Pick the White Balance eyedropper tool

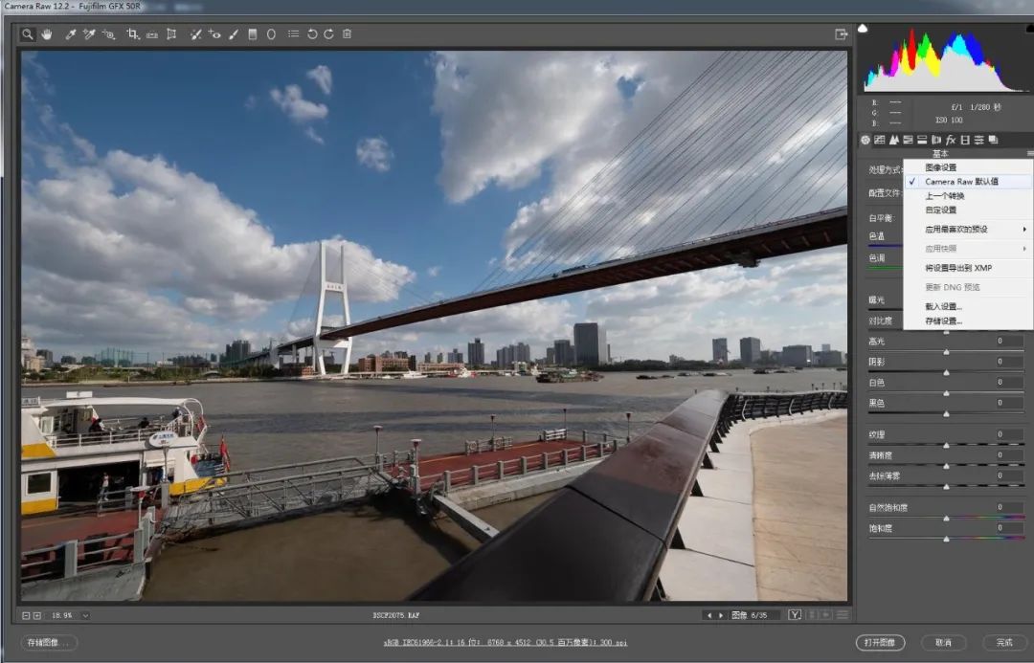(x=70, y=34)
